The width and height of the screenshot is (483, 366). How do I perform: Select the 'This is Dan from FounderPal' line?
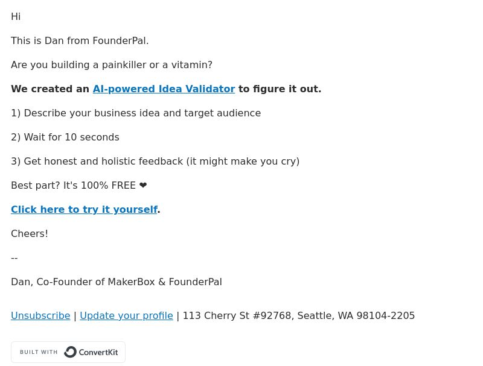point(80,40)
